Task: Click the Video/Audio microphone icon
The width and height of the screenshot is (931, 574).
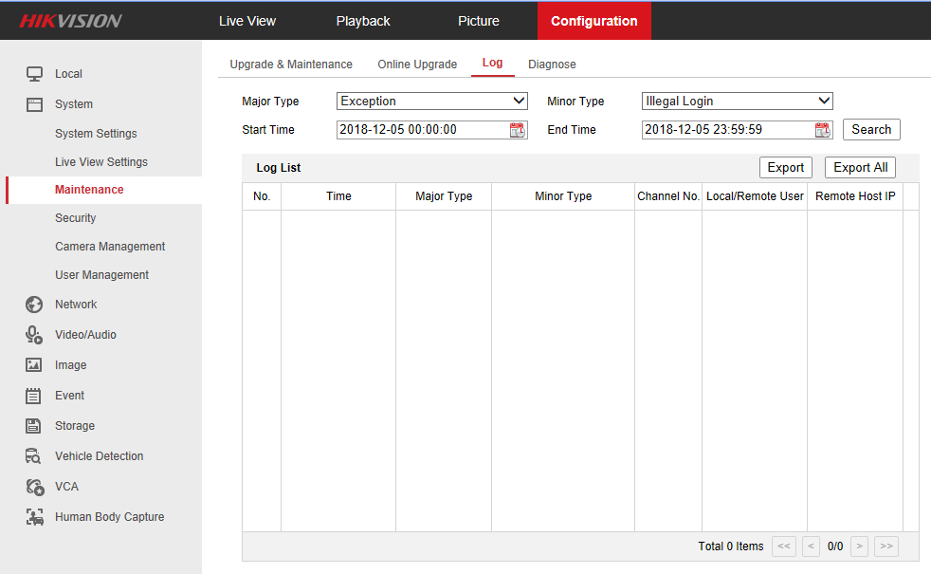Action: (x=34, y=335)
